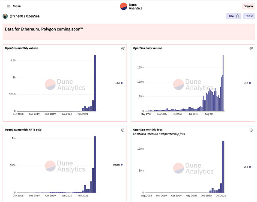This screenshot has height=202, width=257.
Task: Click the Sign in button
Action: click(x=248, y=6)
